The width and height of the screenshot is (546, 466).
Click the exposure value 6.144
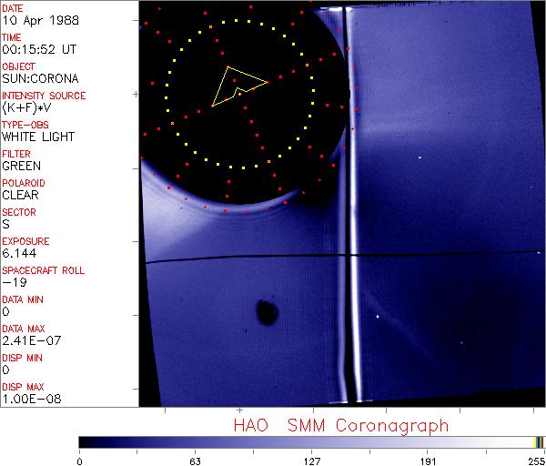[x=19, y=253]
